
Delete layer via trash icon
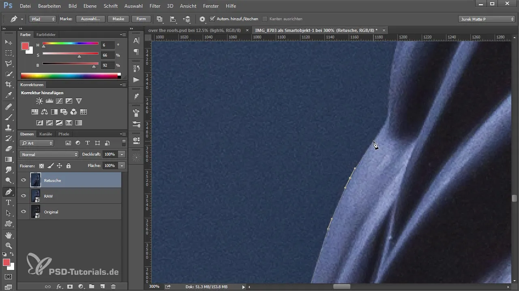tap(113, 286)
